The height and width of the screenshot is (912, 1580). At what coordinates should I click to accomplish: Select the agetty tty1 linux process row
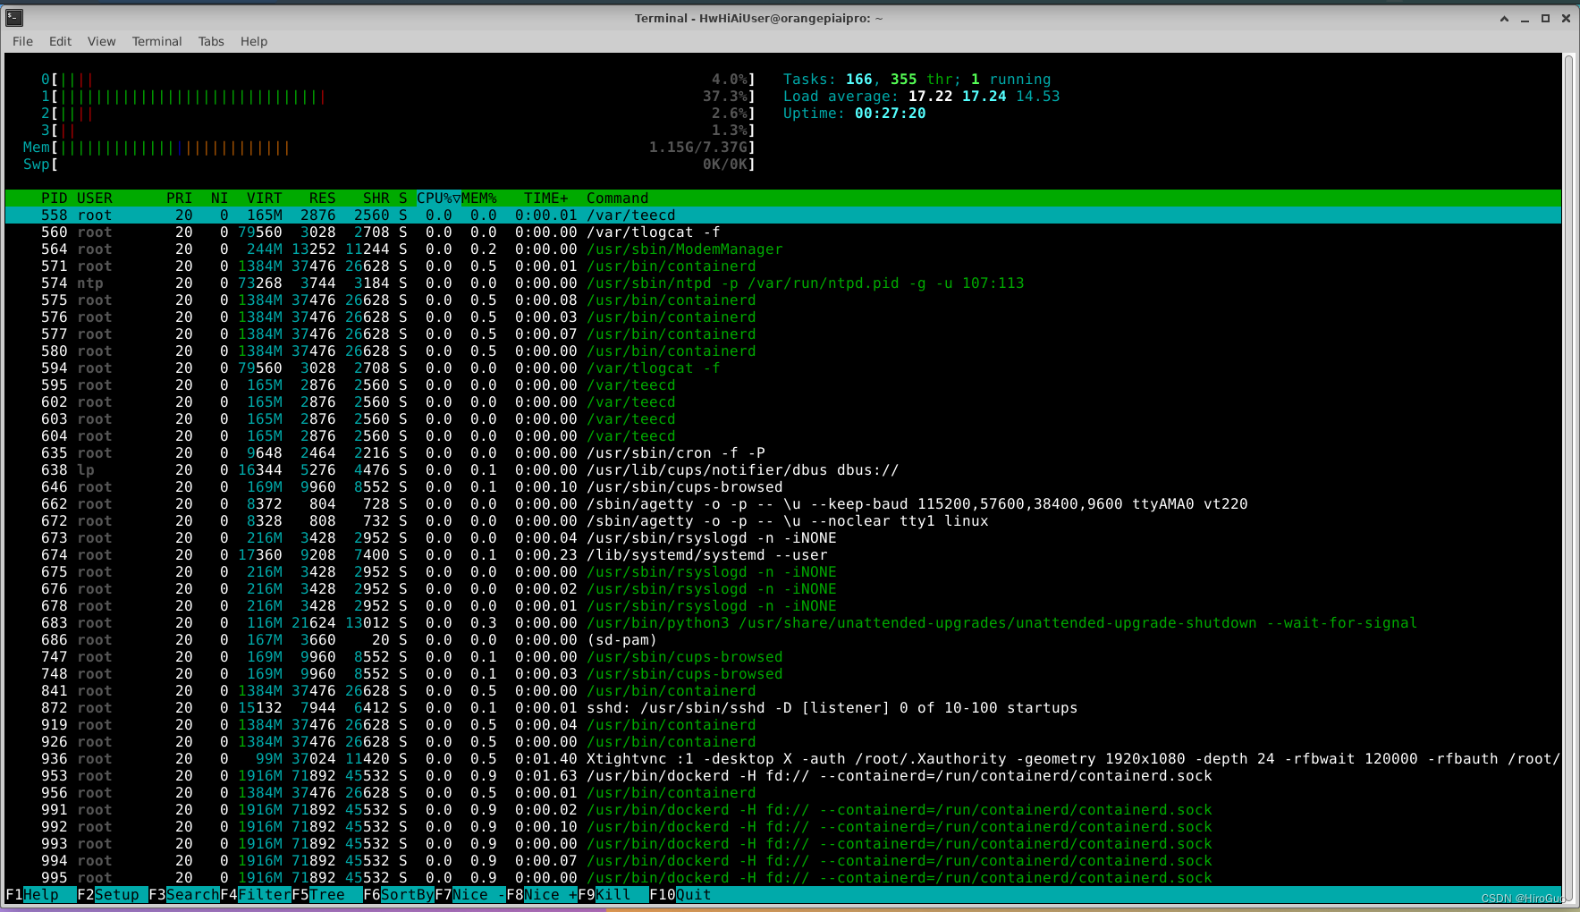(782, 521)
